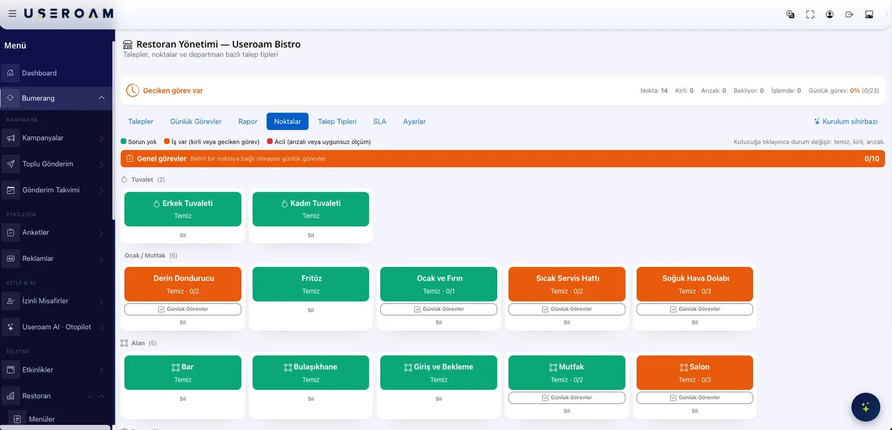The height and width of the screenshot is (430, 892).
Task: Click the ad icon for Reklamlar
Action: tap(11, 259)
